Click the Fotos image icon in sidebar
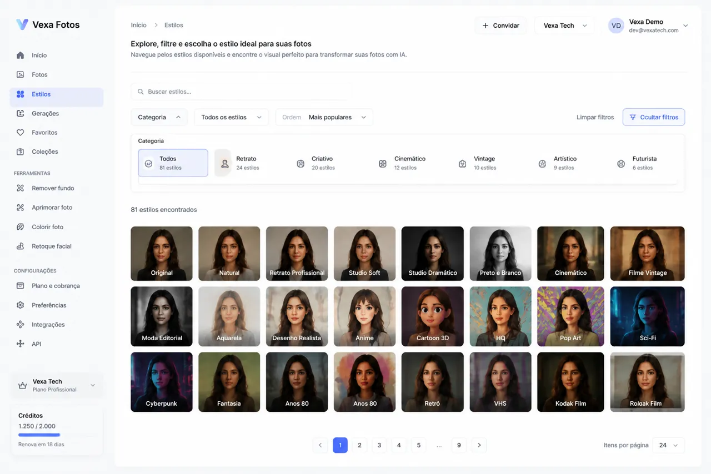This screenshot has width=711, height=474. [x=21, y=74]
